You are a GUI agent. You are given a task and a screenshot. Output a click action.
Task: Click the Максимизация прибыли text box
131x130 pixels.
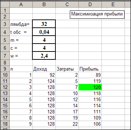tap(97, 14)
